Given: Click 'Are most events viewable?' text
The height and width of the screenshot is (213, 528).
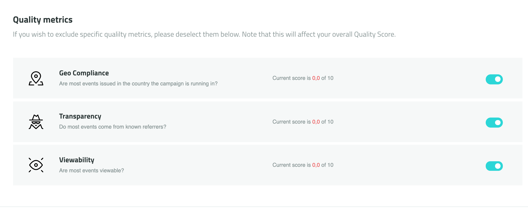Looking at the screenshot, I should (x=92, y=171).
